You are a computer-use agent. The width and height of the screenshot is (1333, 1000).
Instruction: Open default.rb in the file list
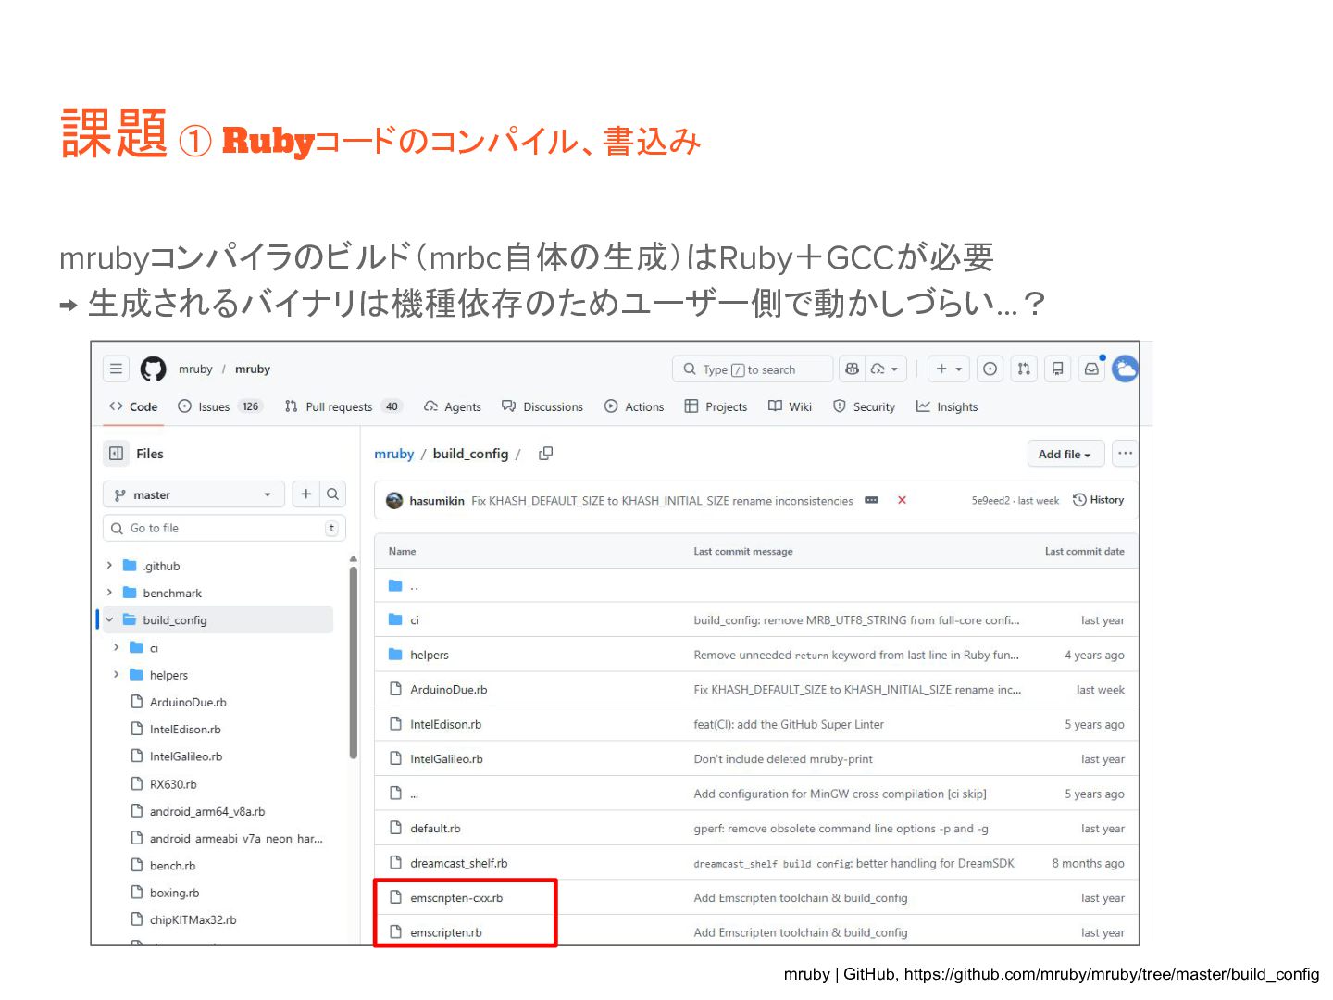pos(435,829)
